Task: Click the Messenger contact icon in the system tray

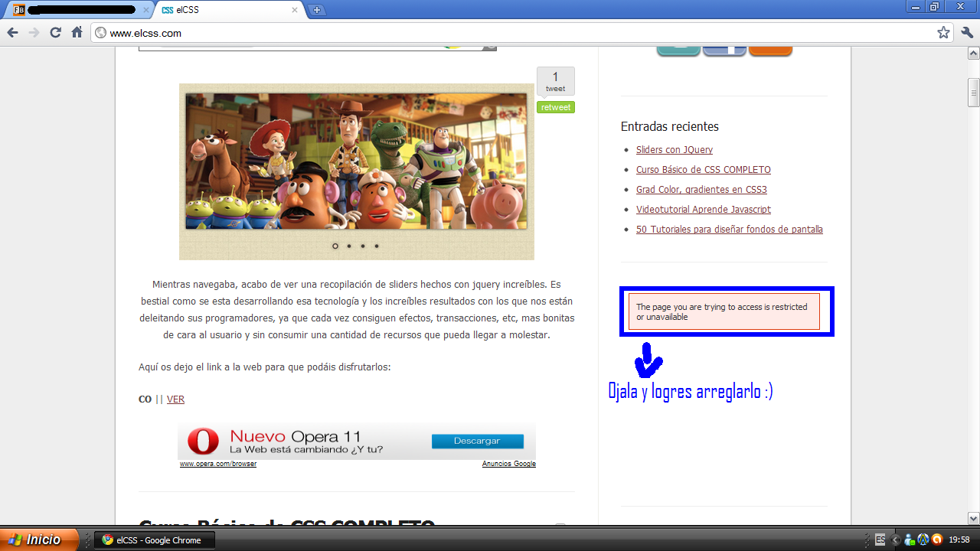Action: [909, 540]
